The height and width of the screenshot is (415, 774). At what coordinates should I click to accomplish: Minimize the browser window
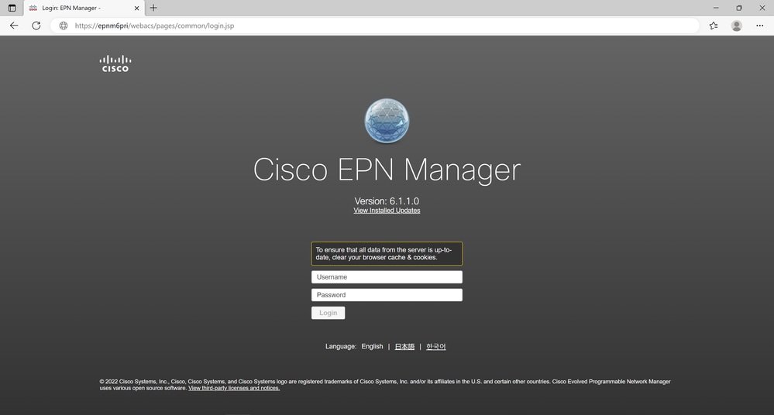[716, 8]
